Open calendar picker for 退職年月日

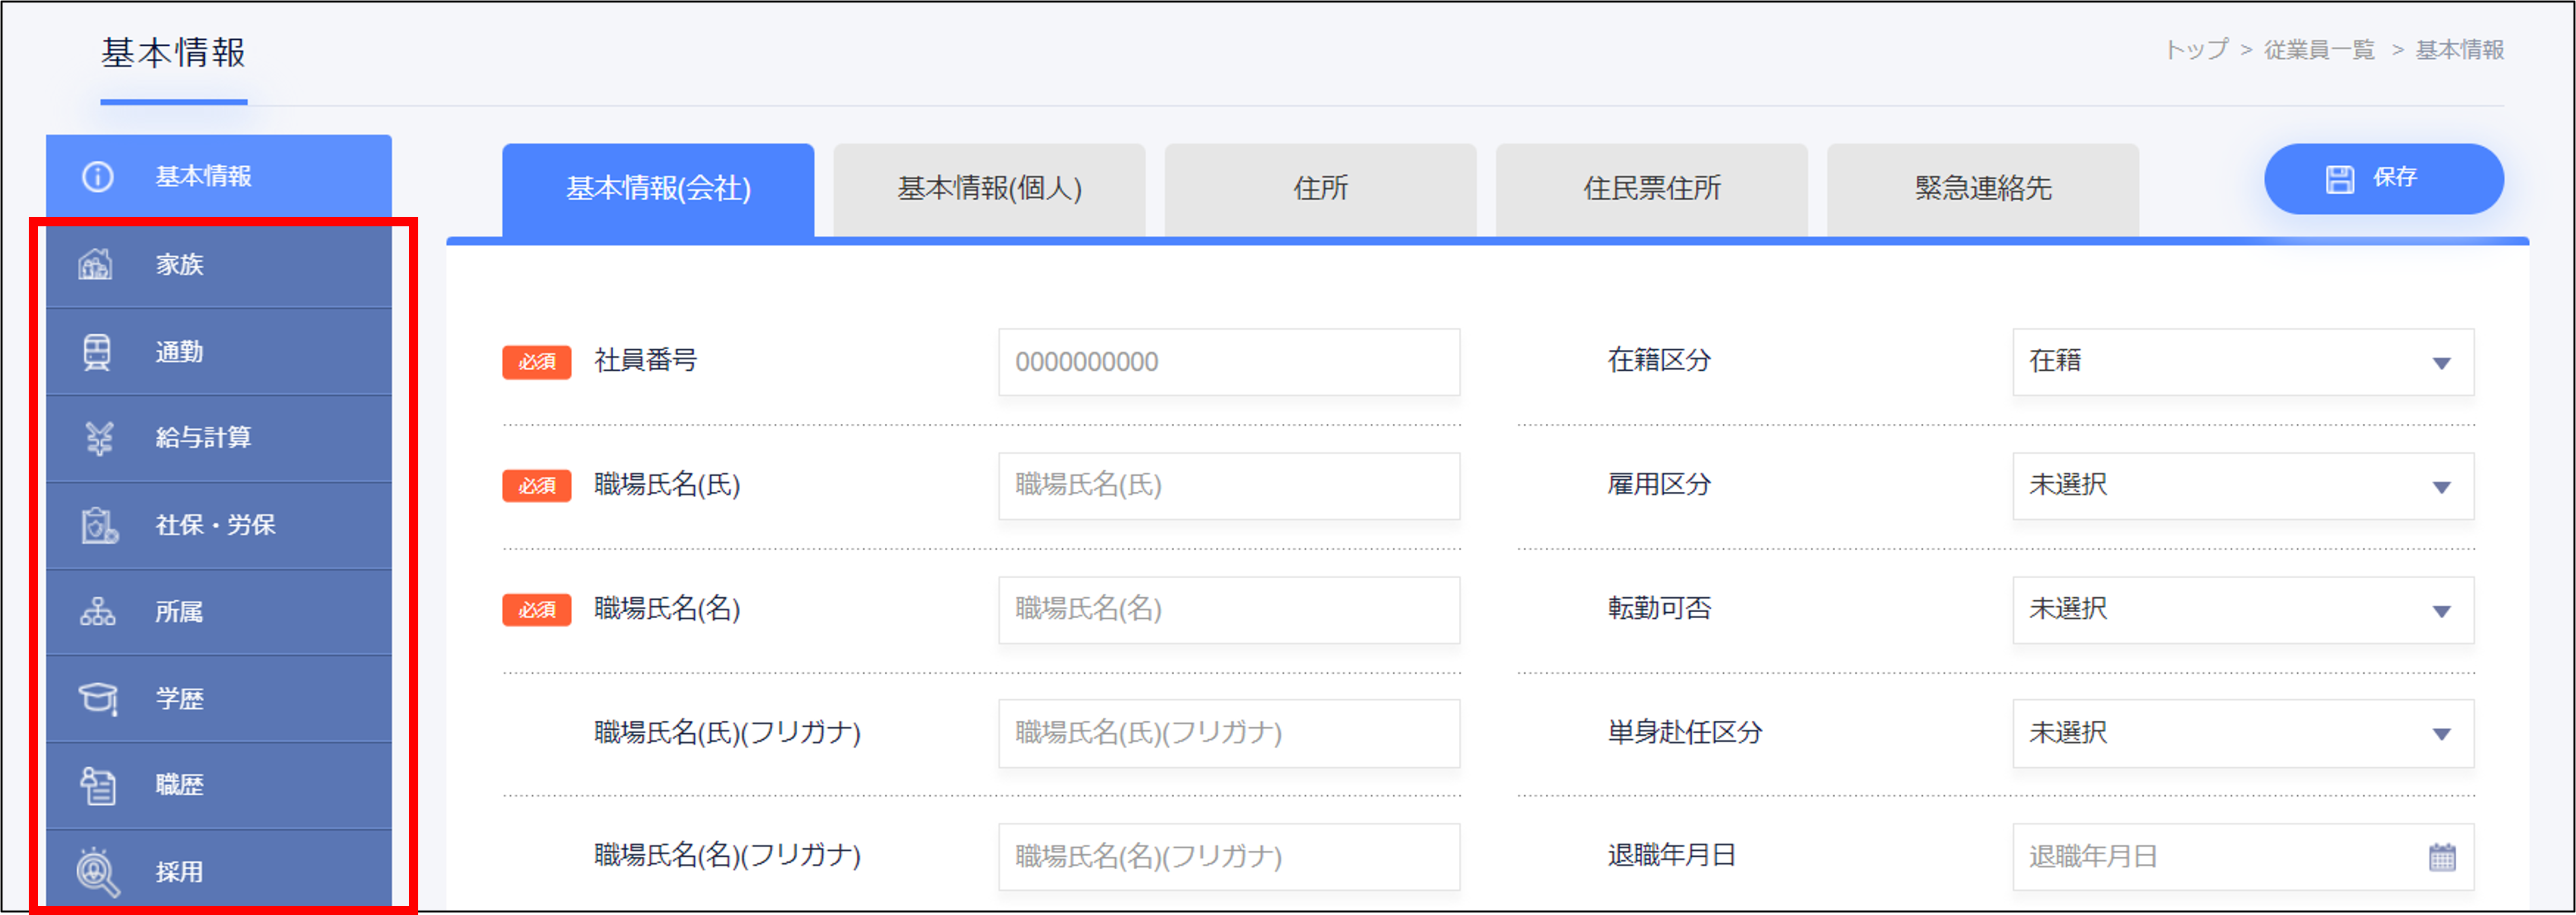(2441, 857)
